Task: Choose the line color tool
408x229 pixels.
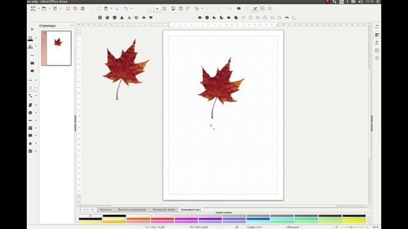Action: (31, 38)
